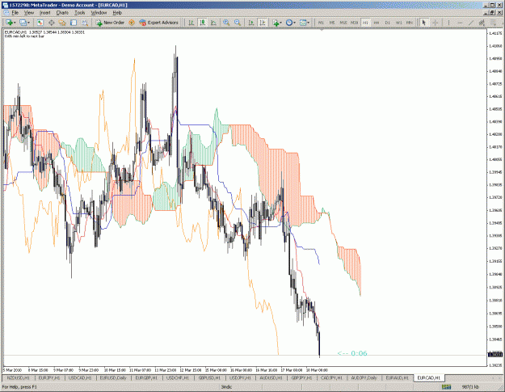The width and height of the screenshot is (505, 392).
Task: Switch to the EURJPY,H1 chart tab
Action: point(49,377)
